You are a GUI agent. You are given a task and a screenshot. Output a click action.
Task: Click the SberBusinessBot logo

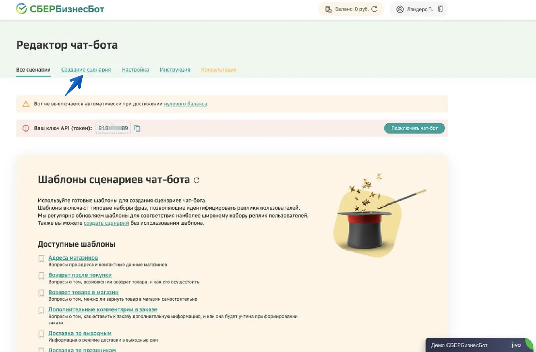(60, 9)
